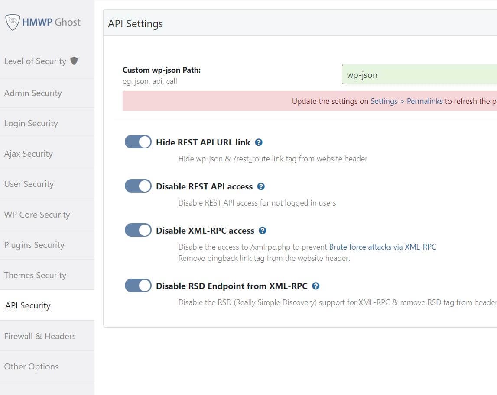Click help icon next to Disable XML-RPC access
Screen dimensions: 497x395
pyautogui.click(x=263, y=231)
